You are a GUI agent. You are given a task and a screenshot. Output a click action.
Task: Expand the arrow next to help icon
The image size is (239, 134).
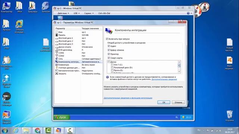191,13
